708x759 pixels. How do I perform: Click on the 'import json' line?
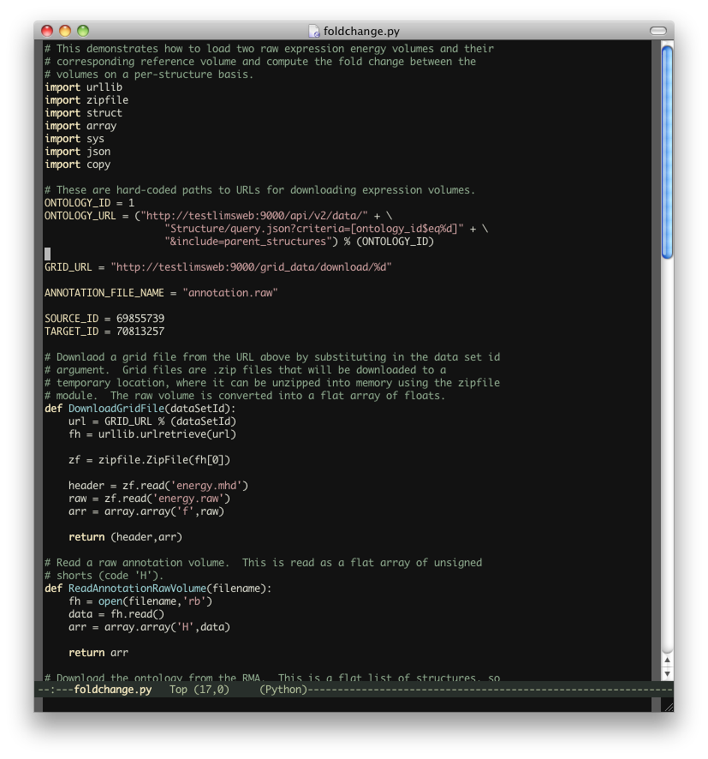click(x=77, y=152)
